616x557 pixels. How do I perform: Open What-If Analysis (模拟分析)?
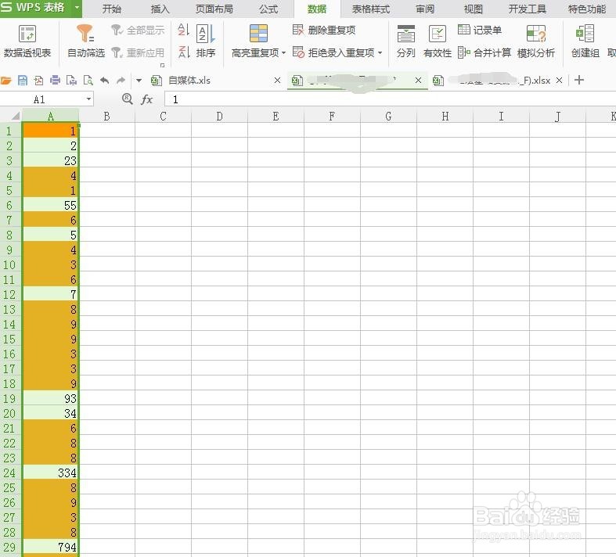(x=536, y=41)
